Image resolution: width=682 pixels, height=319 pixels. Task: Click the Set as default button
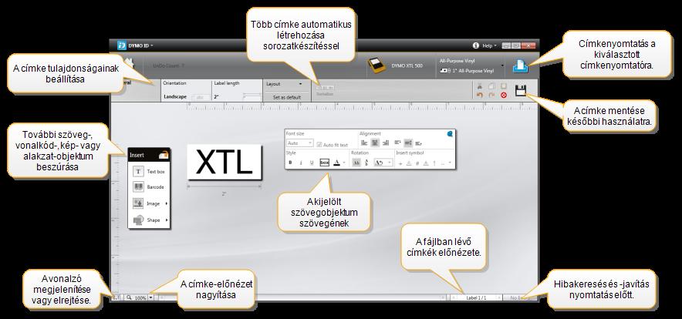tap(287, 97)
